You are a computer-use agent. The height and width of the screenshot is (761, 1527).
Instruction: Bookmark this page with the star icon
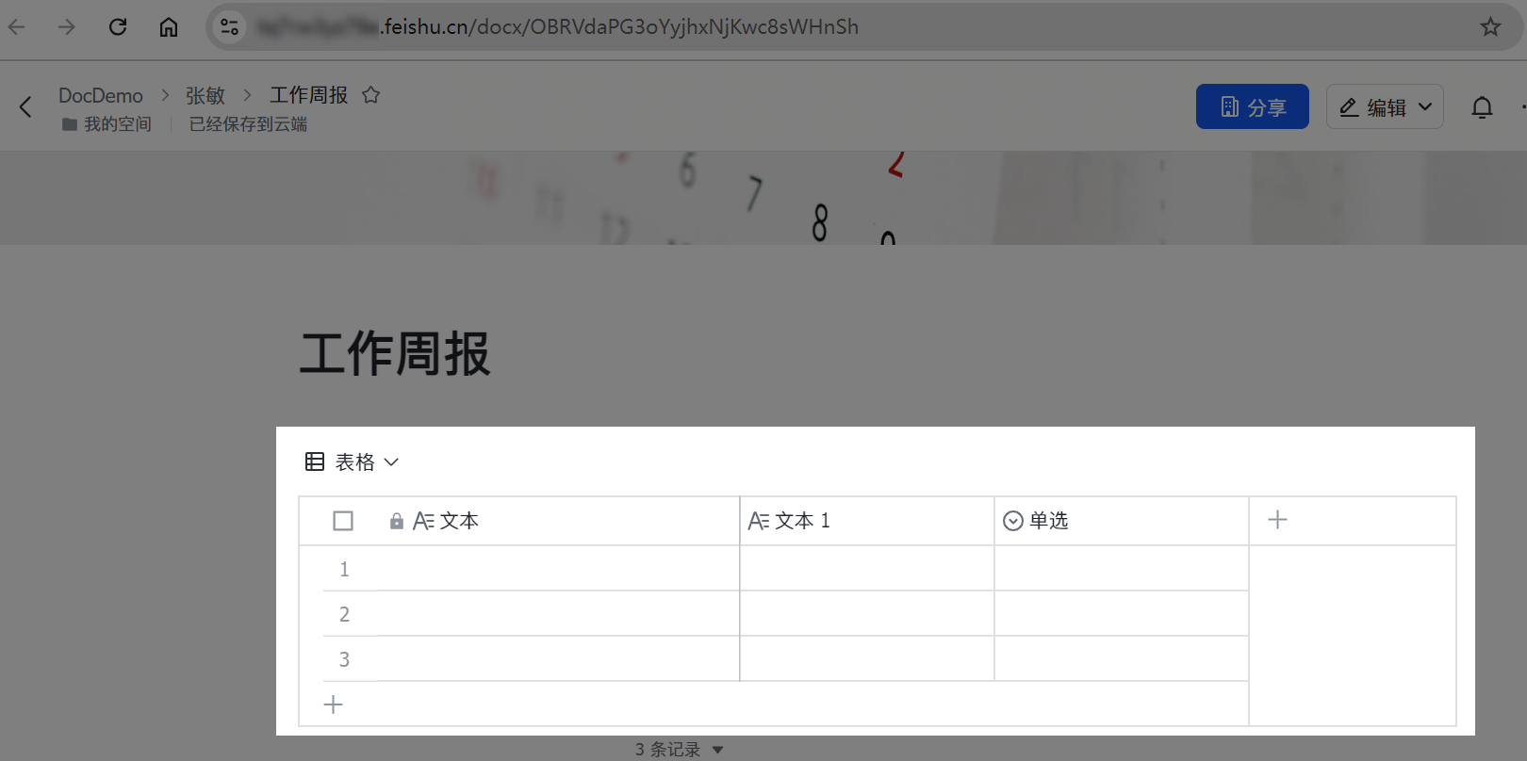[x=1490, y=27]
